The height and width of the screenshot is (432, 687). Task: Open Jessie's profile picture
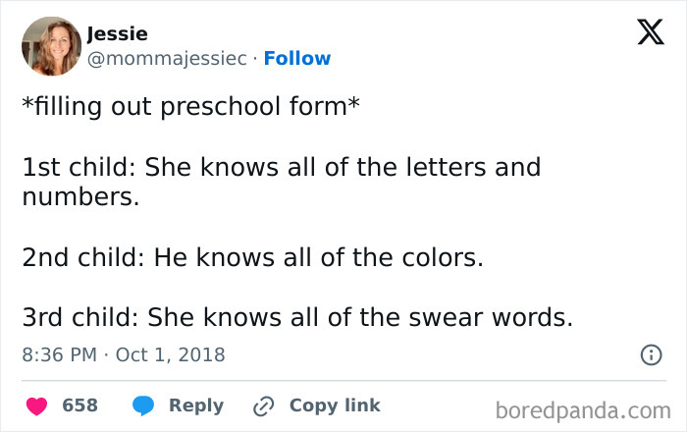pos(49,46)
